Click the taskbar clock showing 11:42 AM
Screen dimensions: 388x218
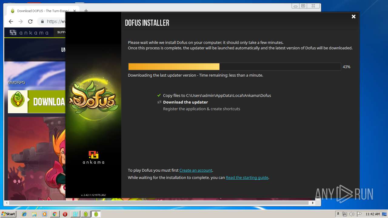click(x=373, y=214)
